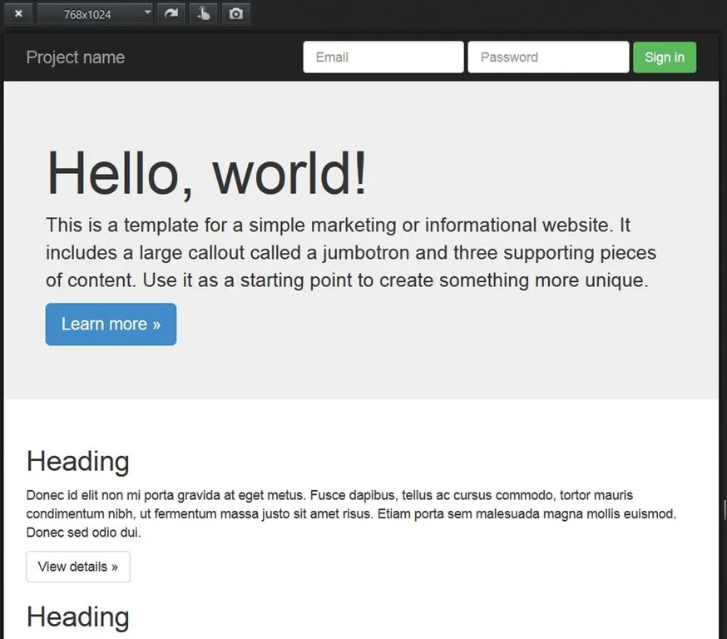
Task: Click the jumbotron template description paragraph
Action: 349,253
